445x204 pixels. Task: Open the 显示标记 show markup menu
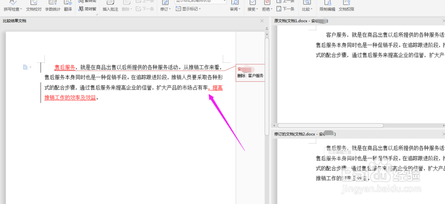[188, 9]
